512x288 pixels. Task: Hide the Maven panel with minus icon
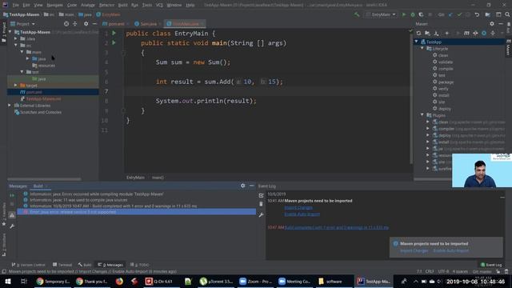tap(501, 24)
